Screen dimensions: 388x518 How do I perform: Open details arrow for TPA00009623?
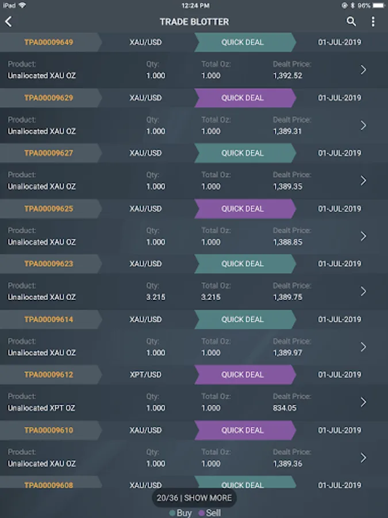coord(363,291)
